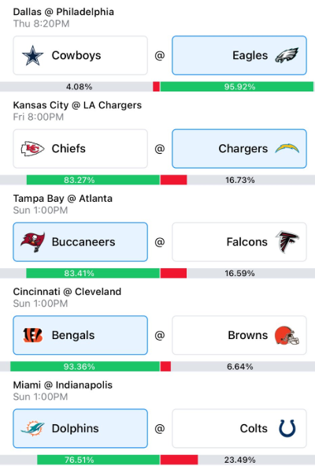Choose the Falcons pick button
315x466 pixels.
tap(239, 242)
